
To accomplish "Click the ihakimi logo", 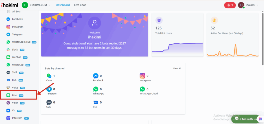I will 10,5.
